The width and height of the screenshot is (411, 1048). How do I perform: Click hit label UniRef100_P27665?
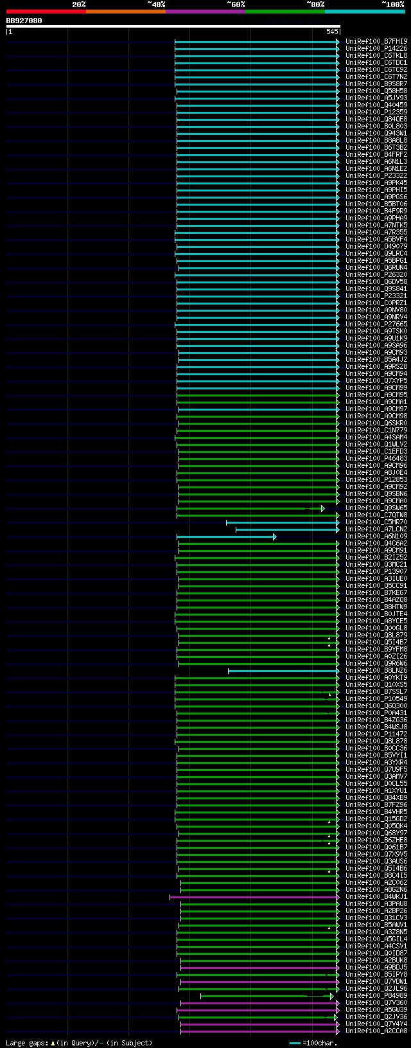coord(376,324)
